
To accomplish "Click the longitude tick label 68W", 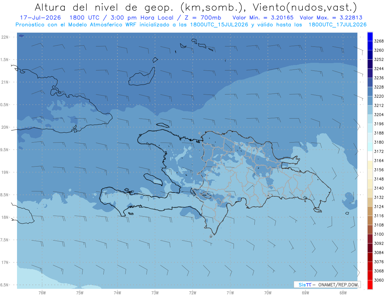I will [343, 293].
